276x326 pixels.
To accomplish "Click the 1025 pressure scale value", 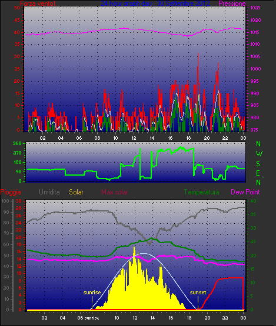I will [255, 8].
